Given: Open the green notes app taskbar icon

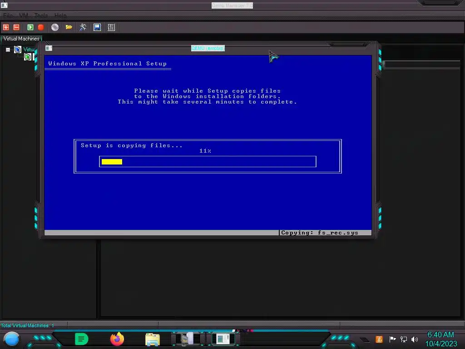Looking at the screenshot, I should 82,339.
